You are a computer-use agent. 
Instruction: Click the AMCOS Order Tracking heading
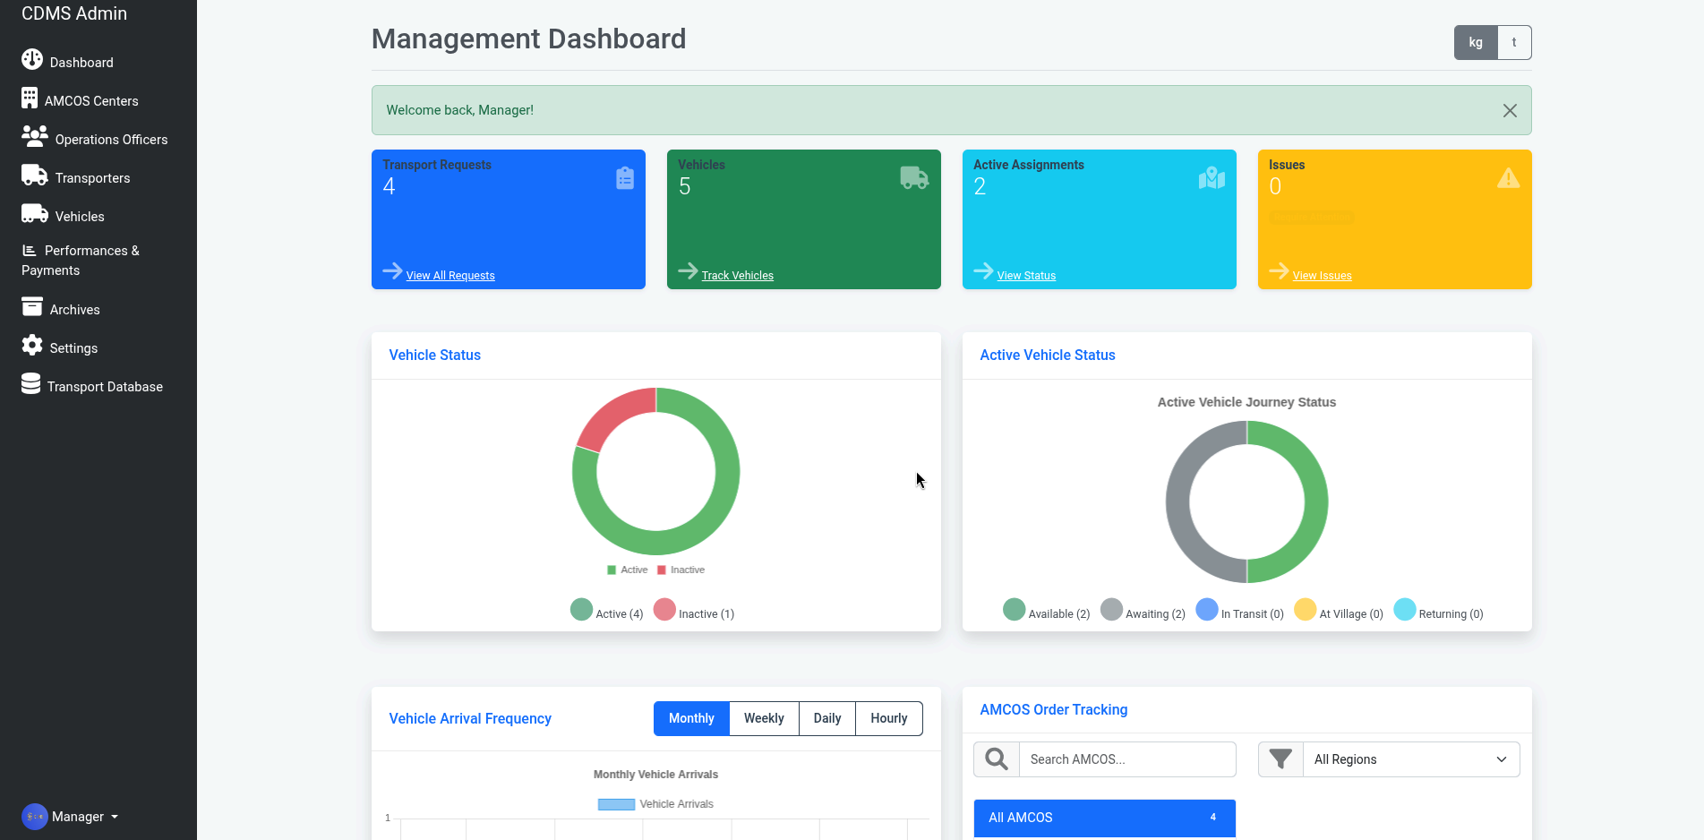[1054, 710]
